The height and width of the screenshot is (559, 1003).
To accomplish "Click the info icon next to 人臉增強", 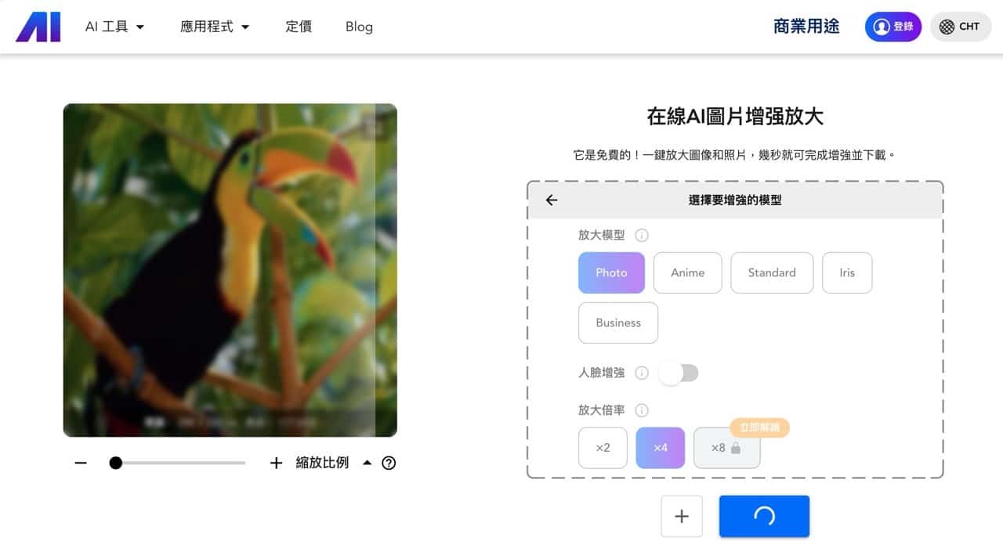I will pos(642,373).
